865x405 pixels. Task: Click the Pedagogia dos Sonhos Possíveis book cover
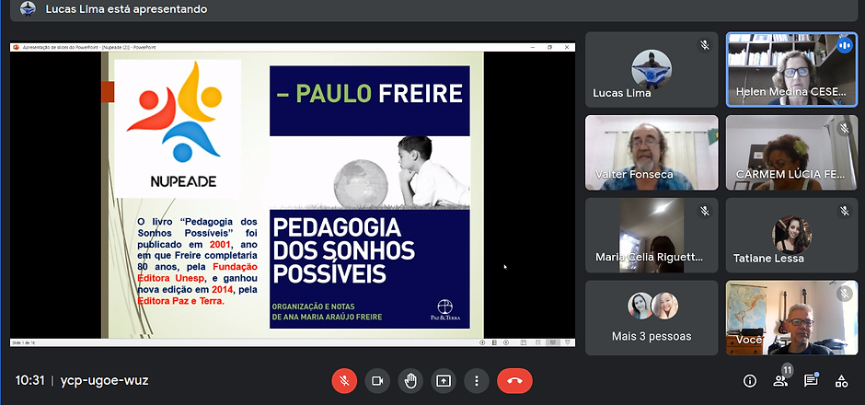(x=370, y=197)
